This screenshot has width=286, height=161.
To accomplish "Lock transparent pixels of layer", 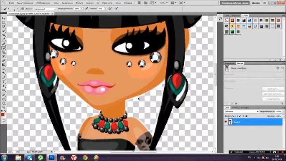I will (x=236, y=116).
